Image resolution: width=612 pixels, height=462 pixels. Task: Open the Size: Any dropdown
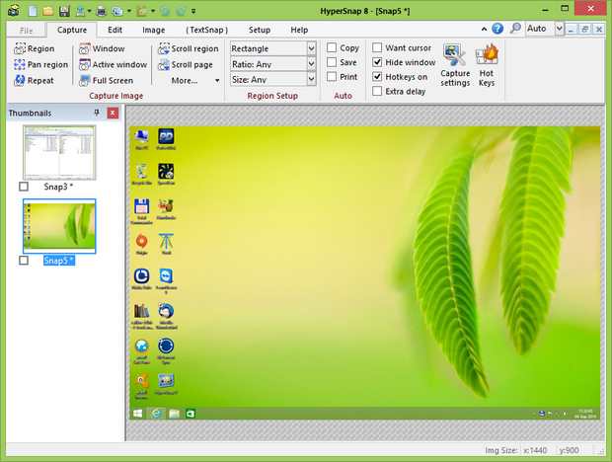[x=311, y=79]
